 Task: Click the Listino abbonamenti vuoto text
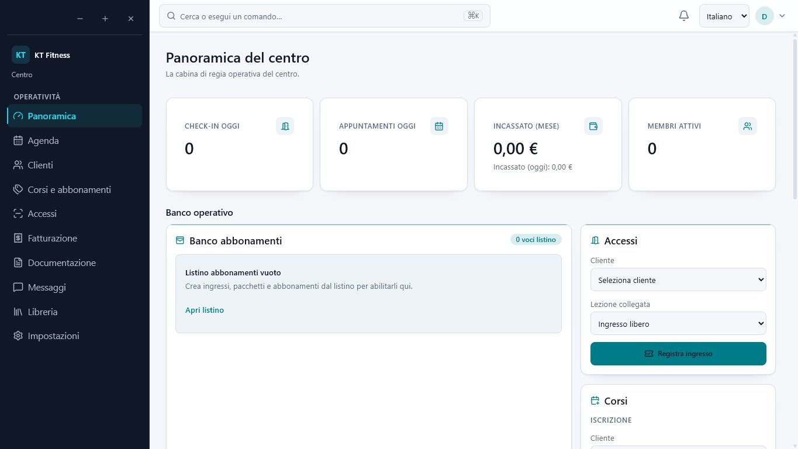pos(233,272)
